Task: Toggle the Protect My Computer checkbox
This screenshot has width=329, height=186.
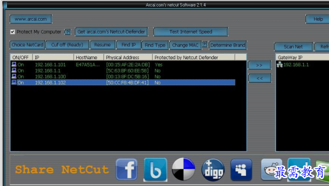Action: 12,32
